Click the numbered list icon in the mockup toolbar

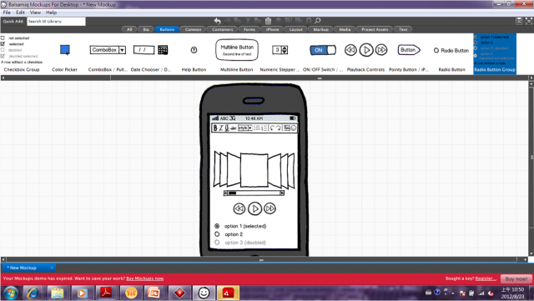coord(264,128)
